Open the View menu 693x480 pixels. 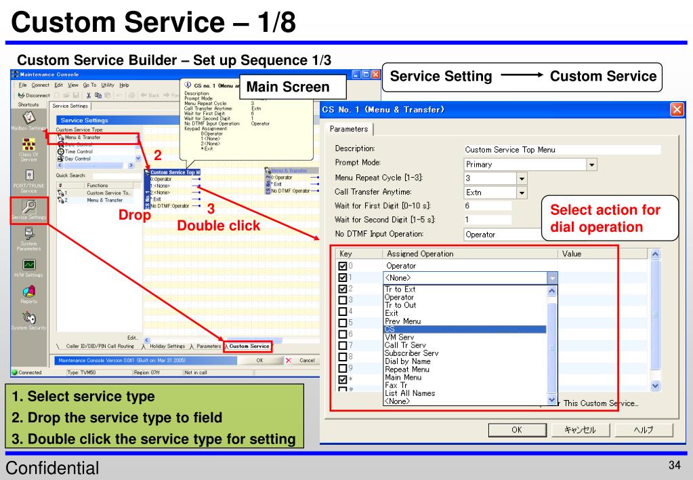[x=73, y=85]
